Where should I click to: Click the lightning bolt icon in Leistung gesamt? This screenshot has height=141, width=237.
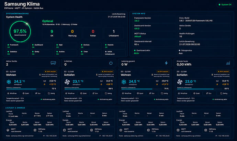click(x=166, y=63)
